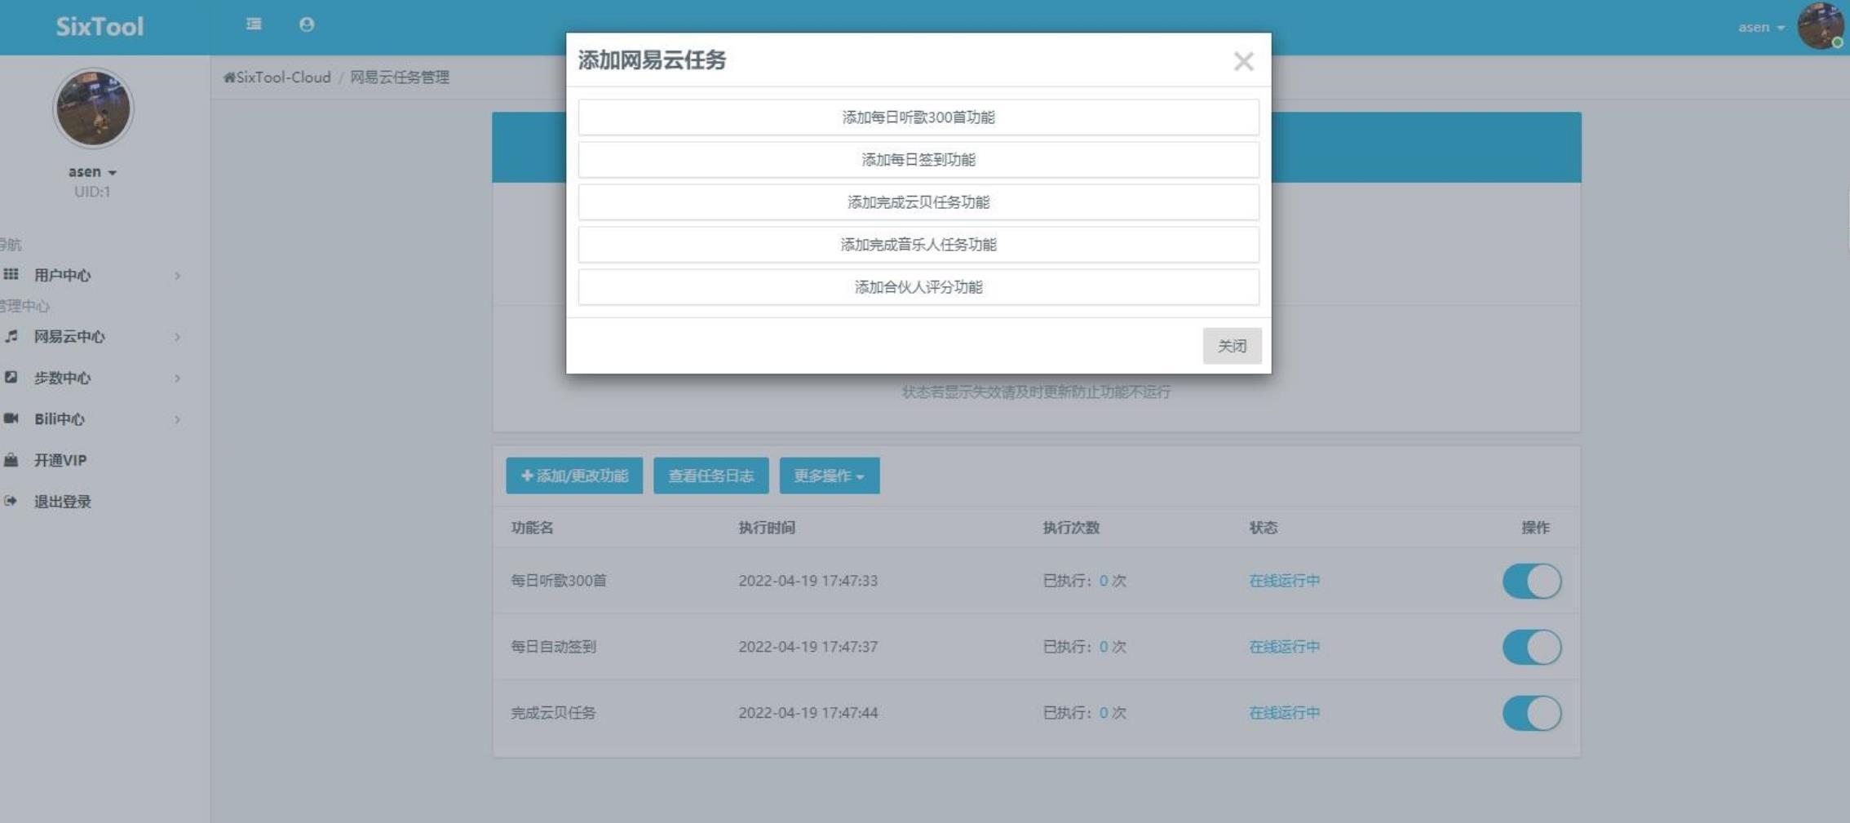1850x823 pixels.
Task: Click the SixTool logo
Action: (x=100, y=27)
